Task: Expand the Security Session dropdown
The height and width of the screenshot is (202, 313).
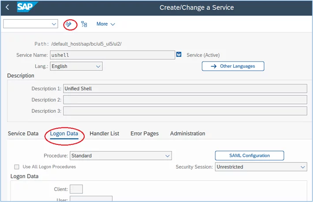Action: [x=261, y=167]
